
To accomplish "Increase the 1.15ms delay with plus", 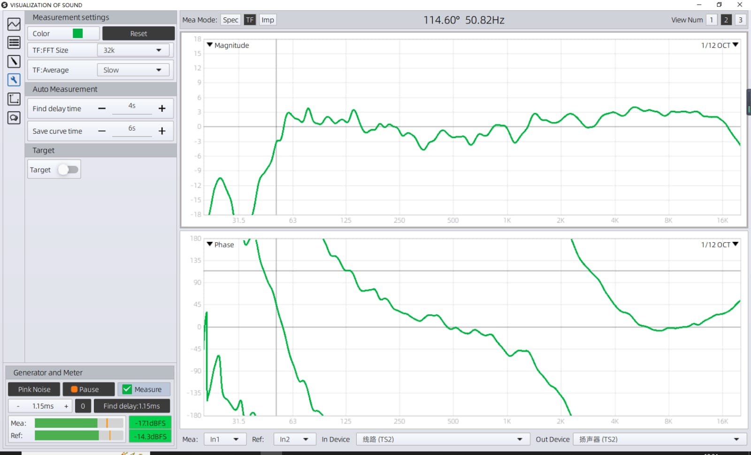I will point(66,406).
